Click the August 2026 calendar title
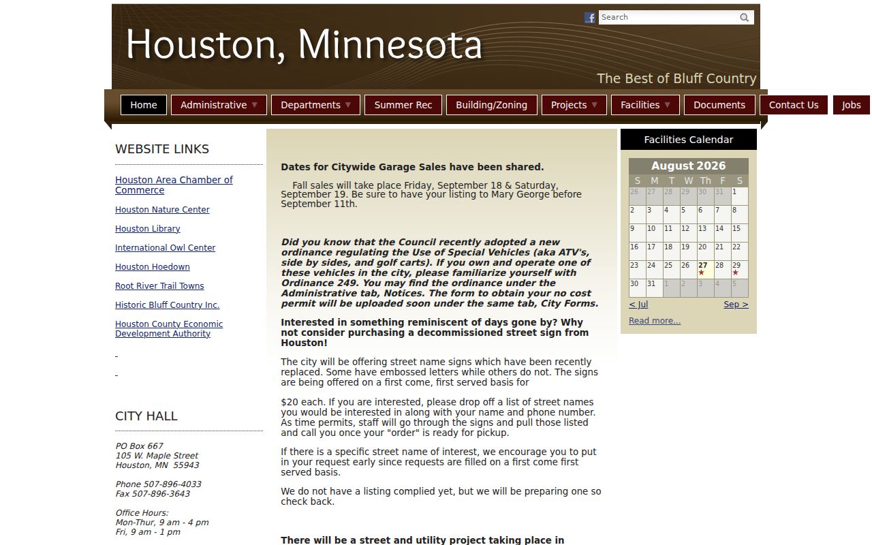 pyautogui.click(x=688, y=166)
